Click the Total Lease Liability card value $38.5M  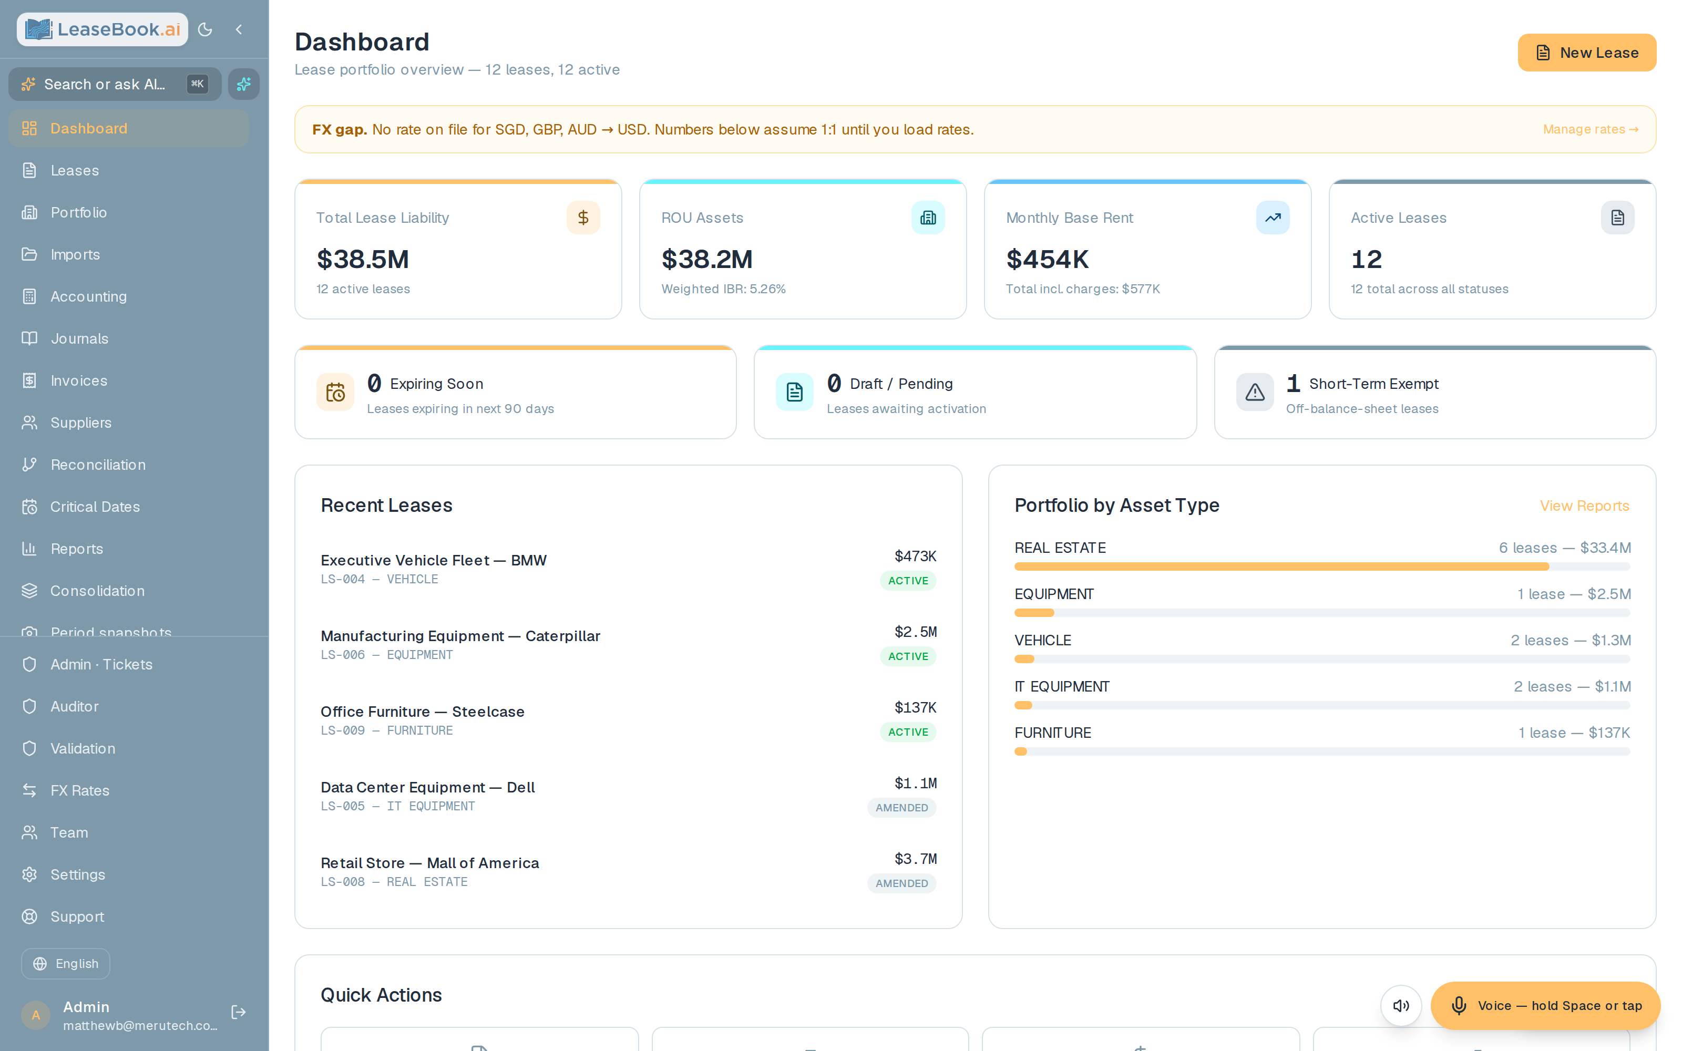click(x=363, y=259)
